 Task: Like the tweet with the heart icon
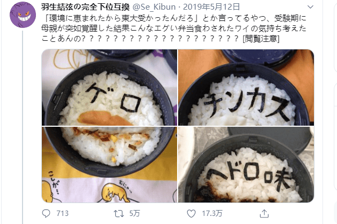click(191, 213)
